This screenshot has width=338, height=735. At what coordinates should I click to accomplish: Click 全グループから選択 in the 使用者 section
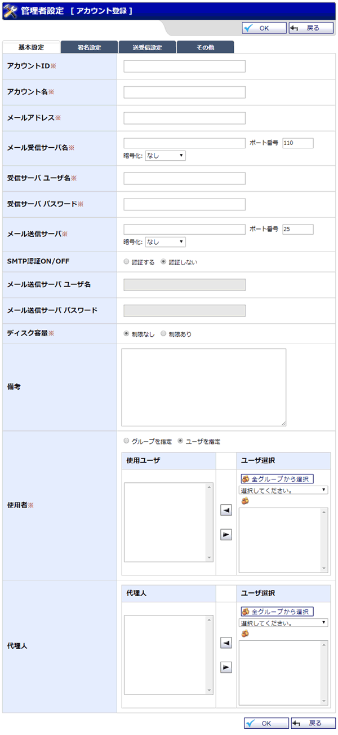click(x=277, y=479)
